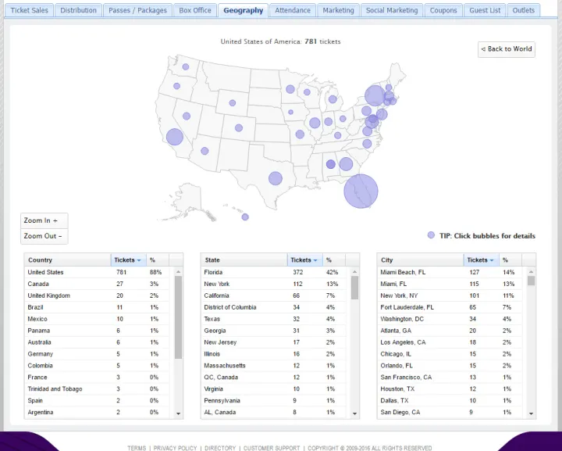Viewport: 562px width, 451px height.
Task: Click the Minnesota bubble on the map
Action: coord(290,89)
